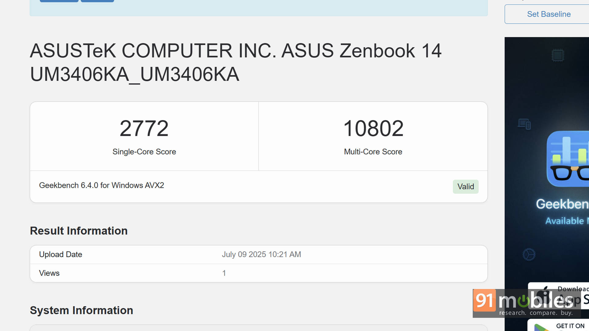The image size is (589, 331).
Task: Click the Upload Date row label
Action: pyautogui.click(x=60, y=254)
